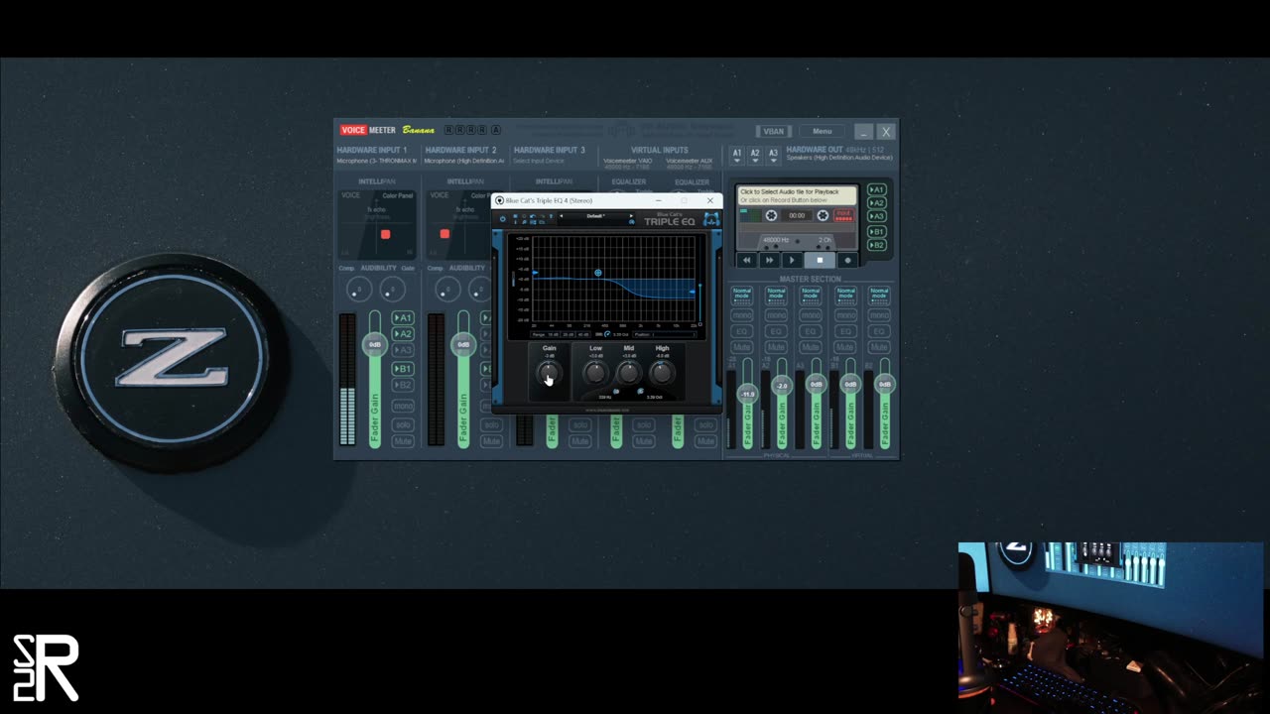Select next preset arrow in Triple EQ
Image resolution: width=1270 pixels, height=714 pixels.
click(x=631, y=216)
